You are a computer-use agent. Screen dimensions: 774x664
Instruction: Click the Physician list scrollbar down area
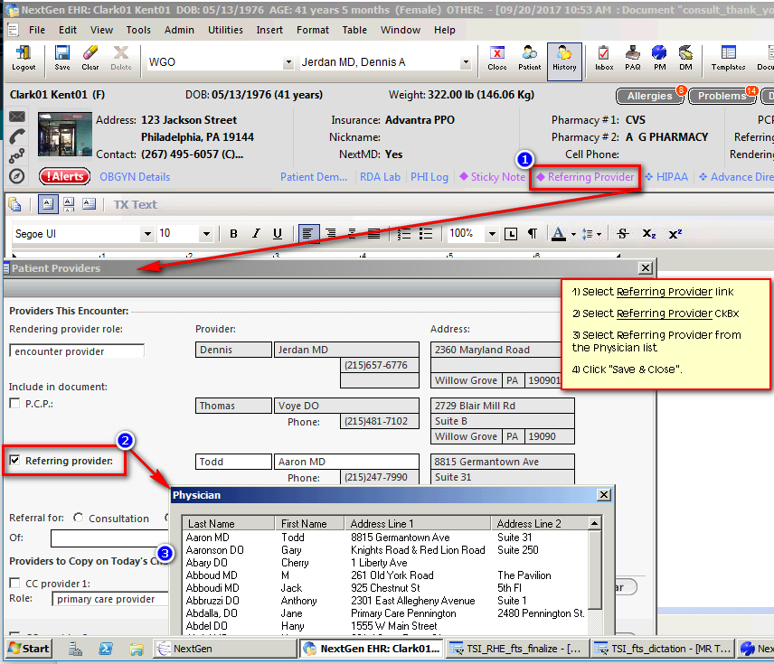pos(595,622)
